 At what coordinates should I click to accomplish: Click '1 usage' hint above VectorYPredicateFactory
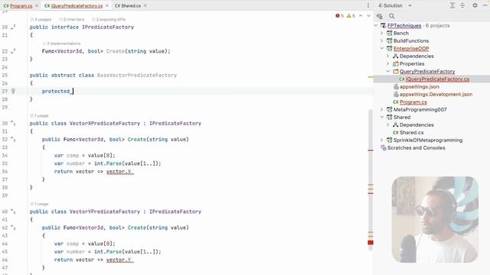(x=39, y=204)
